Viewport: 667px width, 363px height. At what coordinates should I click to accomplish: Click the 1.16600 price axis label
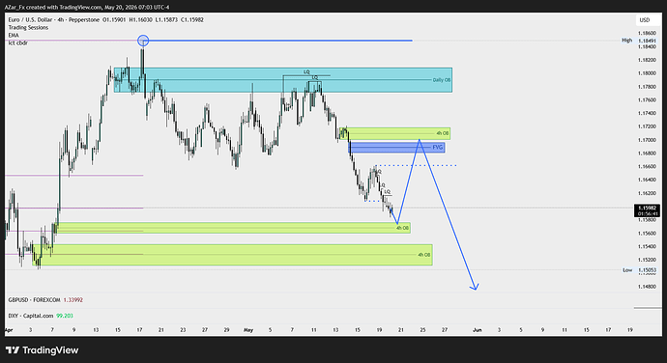[647, 166]
